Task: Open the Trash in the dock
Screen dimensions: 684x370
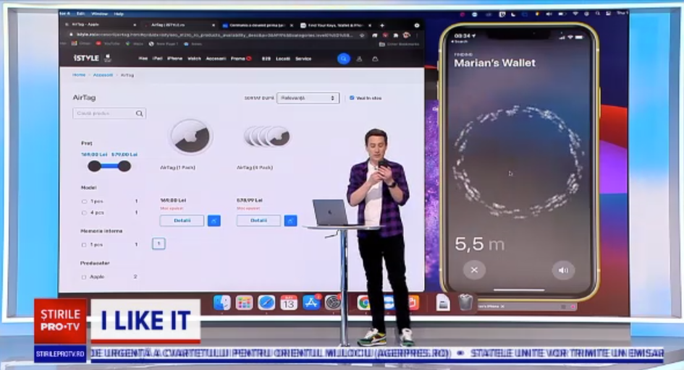Action: point(465,302)
